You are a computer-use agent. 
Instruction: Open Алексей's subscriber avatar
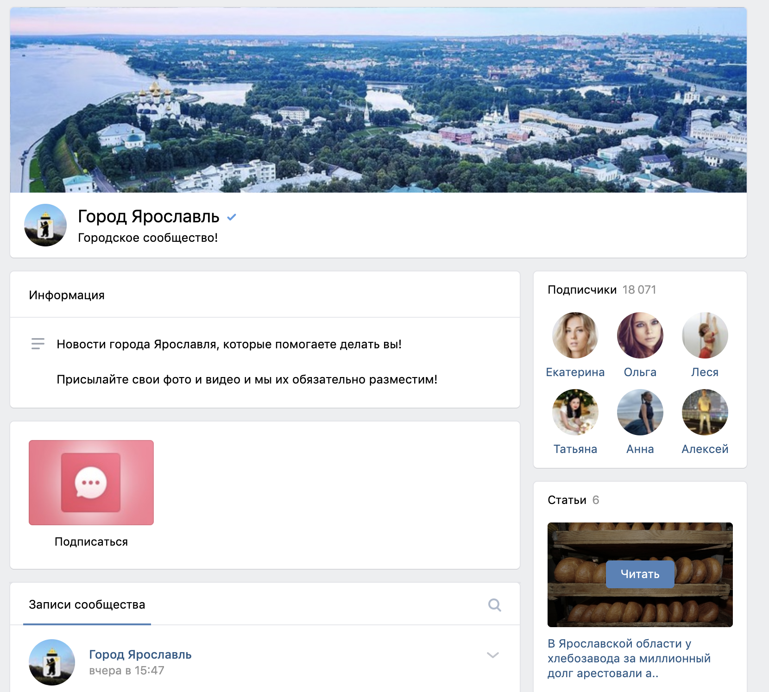coord(705,412)
